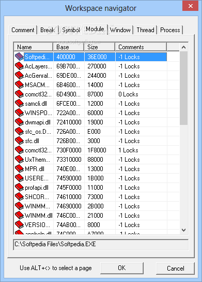Image resolution: width=202 pixels, height=282 pixels.
Task: Click the red book icon beside WINSPO...
Action: coord(19,113)
